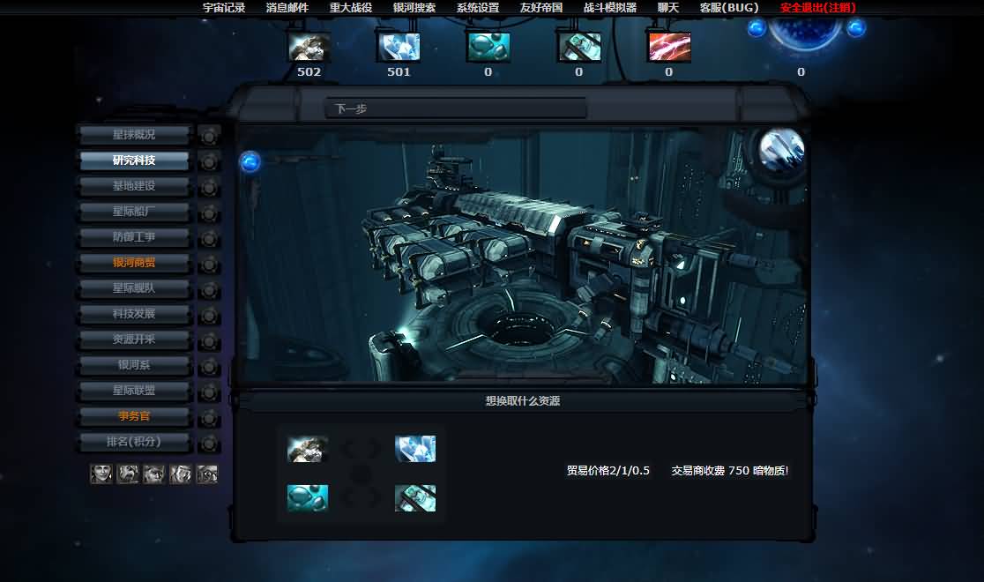Select the leftmost officer portrait
984x582 pixels.
[101, 474]
